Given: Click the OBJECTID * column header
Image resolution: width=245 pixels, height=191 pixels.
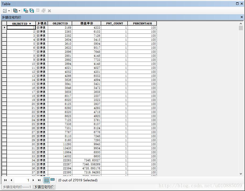Looking at the screenshot, I should [21, 23].
